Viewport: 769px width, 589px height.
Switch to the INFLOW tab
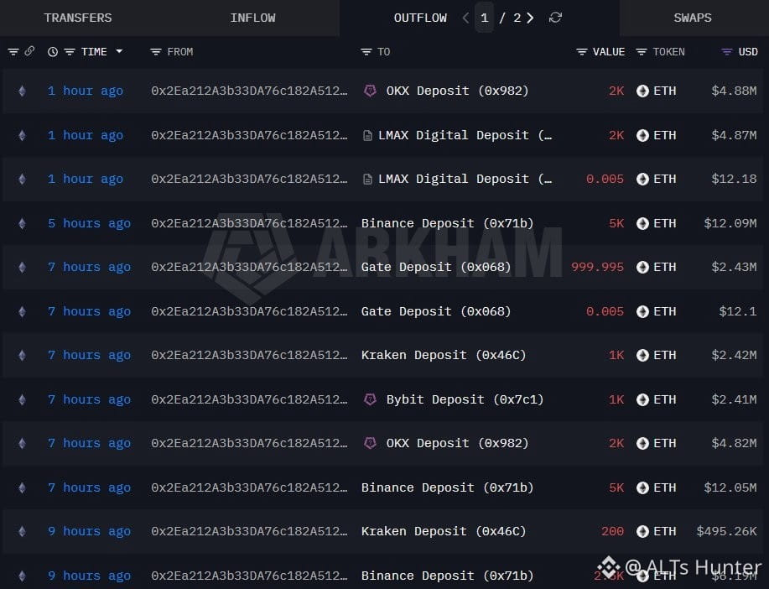point(252,18)
